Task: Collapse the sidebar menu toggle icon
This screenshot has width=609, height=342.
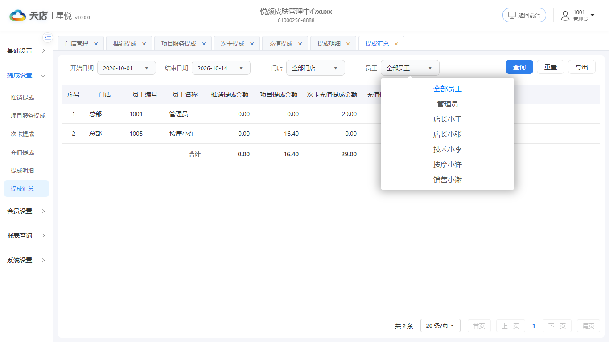Action: (48, 37)
